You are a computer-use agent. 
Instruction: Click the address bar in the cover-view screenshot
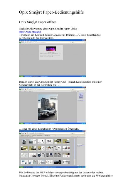pos(49,90)
